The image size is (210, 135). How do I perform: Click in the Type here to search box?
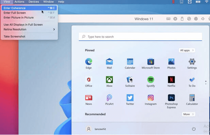tap(140, 36)
